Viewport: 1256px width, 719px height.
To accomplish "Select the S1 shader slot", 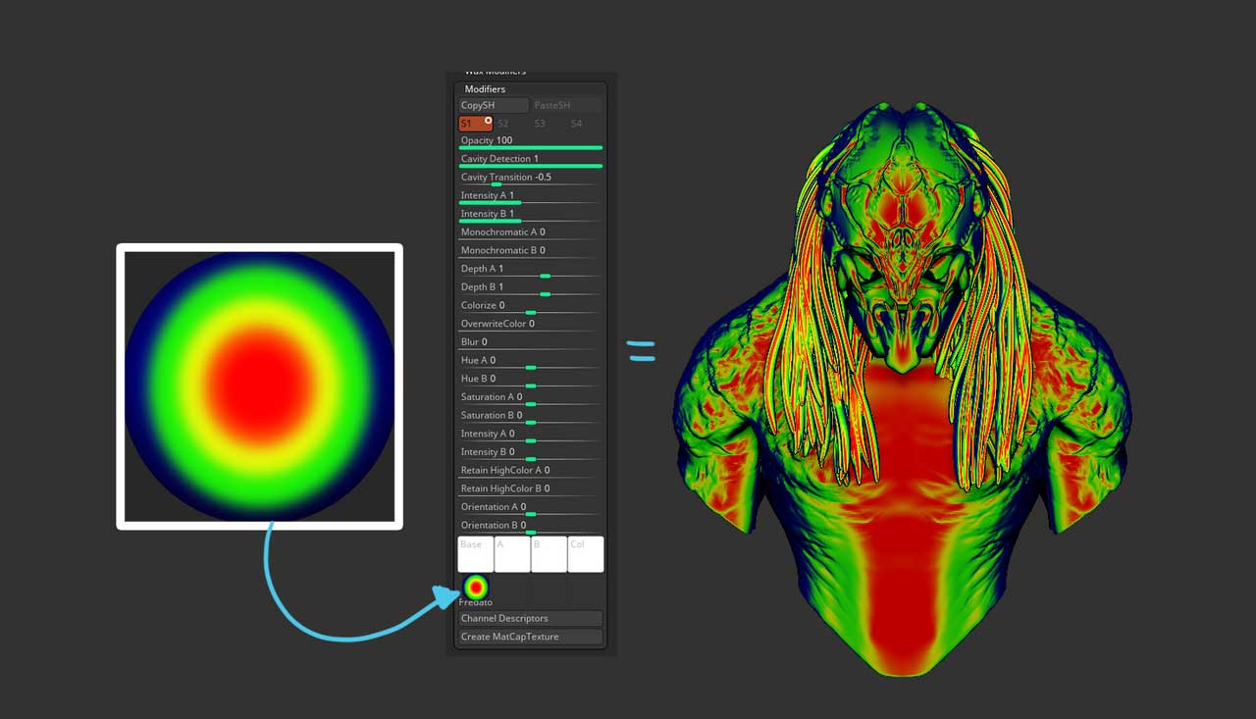I will coord(476,124).
